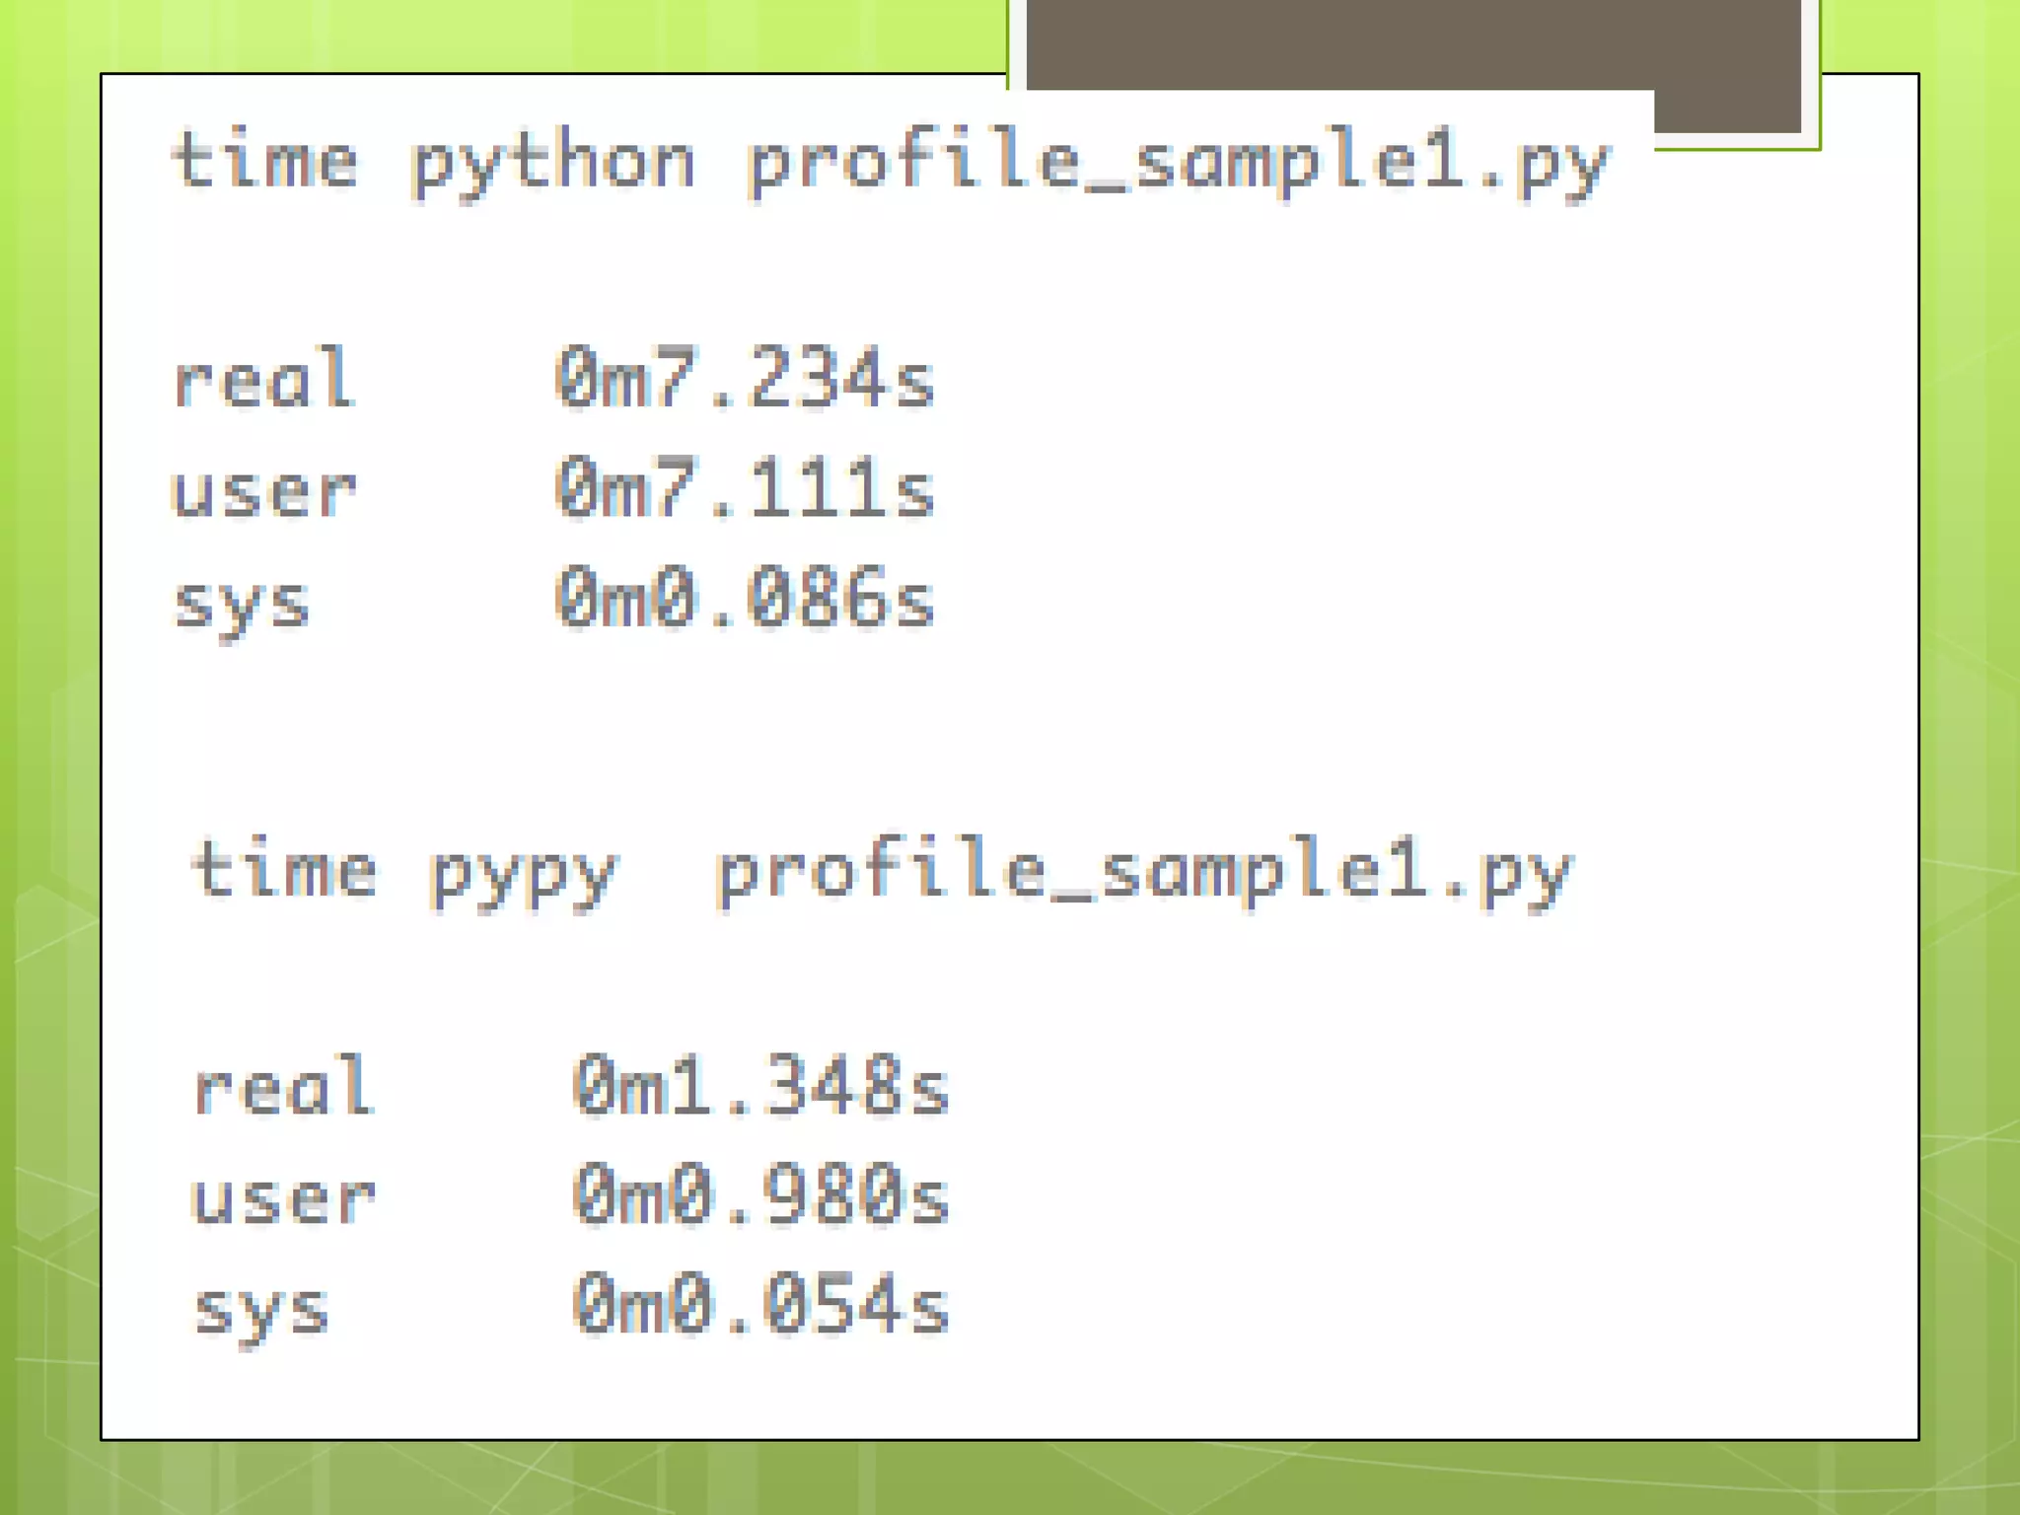The image size is (2020, 1515).
Task: Click the "user" label under python run
Action: tap(262, 490)
